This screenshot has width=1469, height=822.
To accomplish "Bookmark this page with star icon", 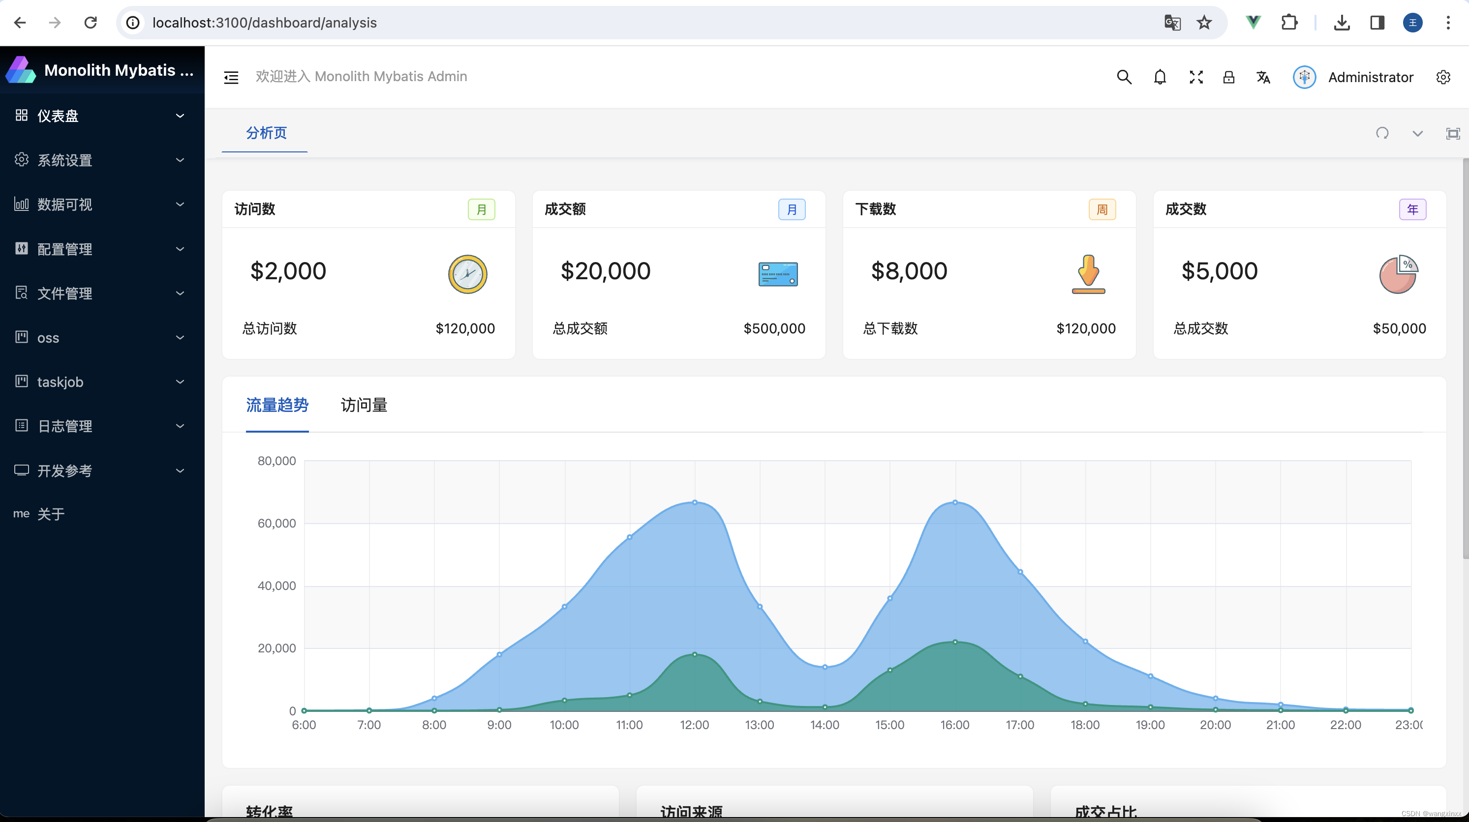I will (1204, 23).
